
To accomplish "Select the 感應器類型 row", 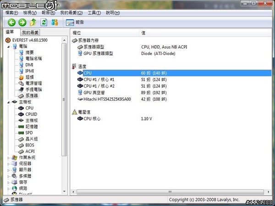I will pyautogui.click(x=174, y=47).
